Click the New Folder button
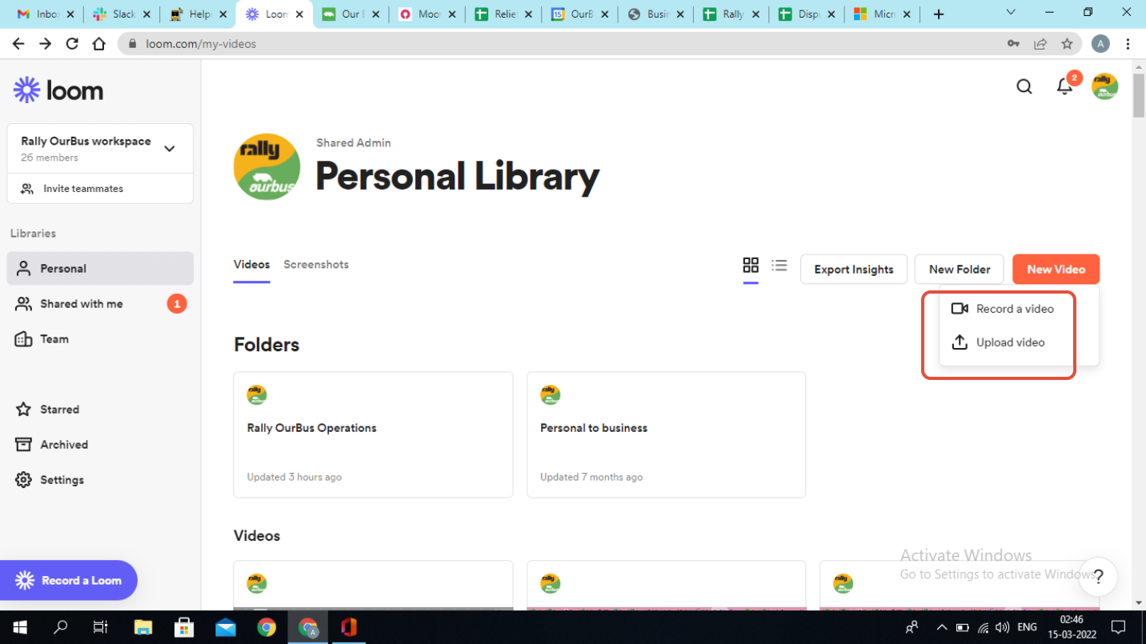Screen dimensions: 1146x644 point(960,270)
